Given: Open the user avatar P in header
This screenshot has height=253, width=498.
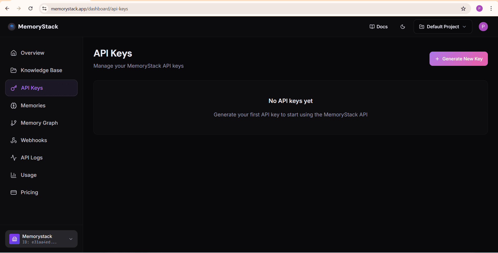Looking at the screenshot, I should click(x=483, y=27).
